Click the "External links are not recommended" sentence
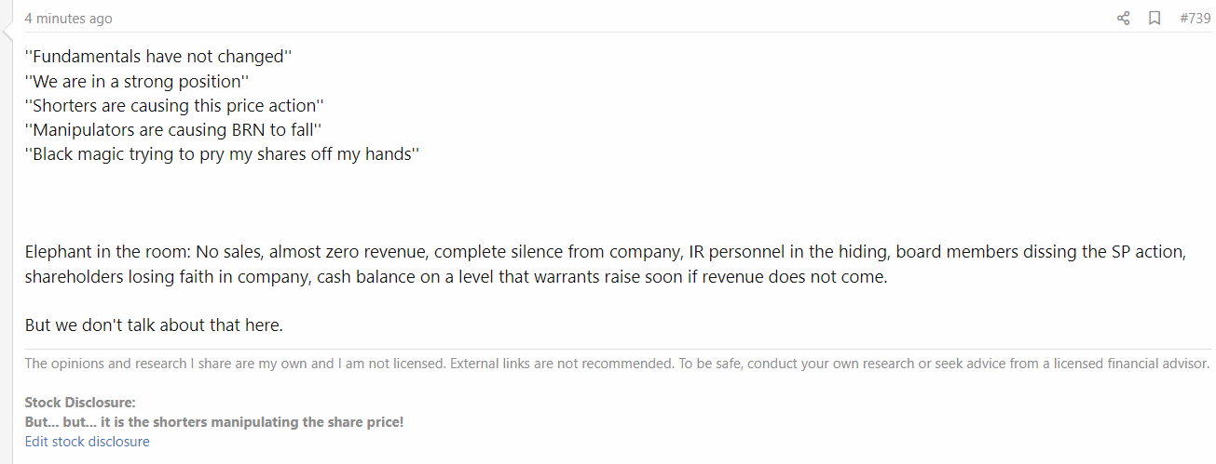Screen dimensions: 1216x464 pyautogui.click(x=561, y=364)
